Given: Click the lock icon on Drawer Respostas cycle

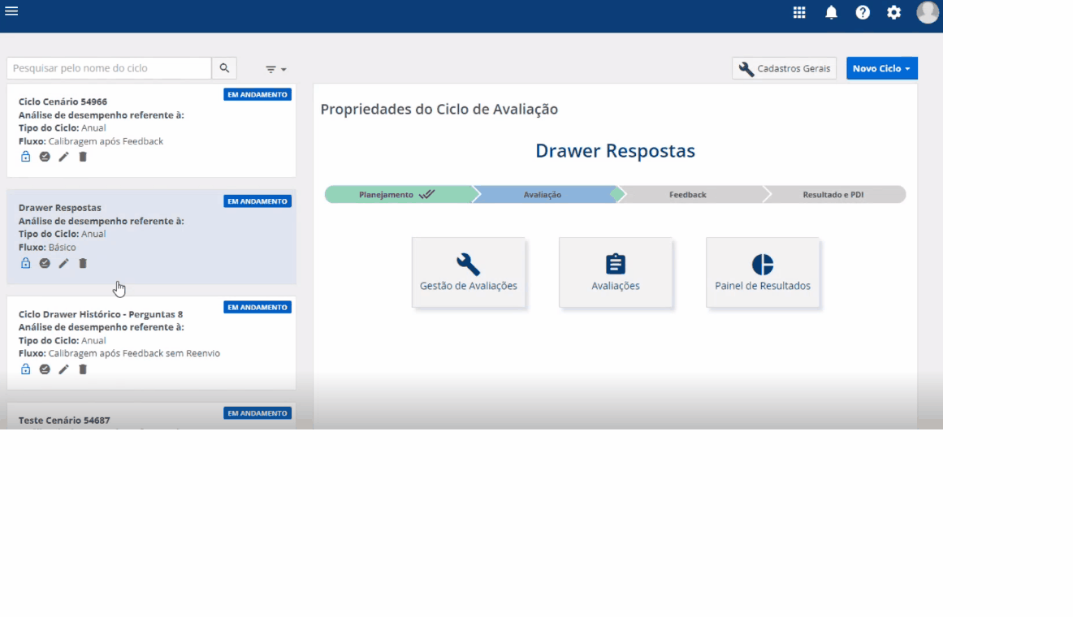Looking at the screenshot, I should pos(24,262).
